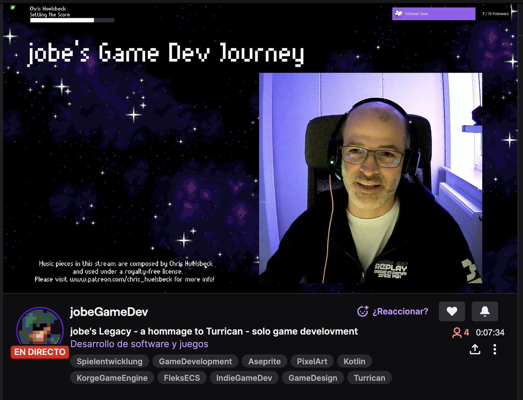Click stream title jobe's Legacy text
The height and width of the screenshot is (400, 523).
(x=214, y=331)
